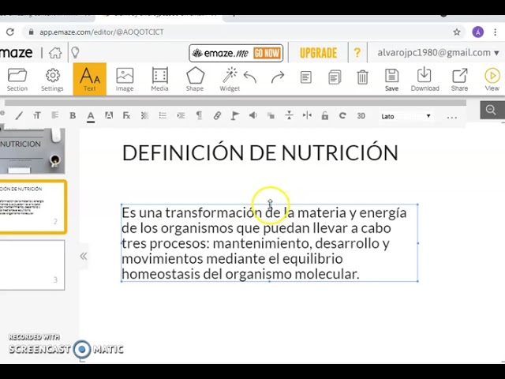The height and width of the screenshot is (379, 505).
Task: Open the more options ellipsis
Action: pyautogui.click(x=452, y=118)
